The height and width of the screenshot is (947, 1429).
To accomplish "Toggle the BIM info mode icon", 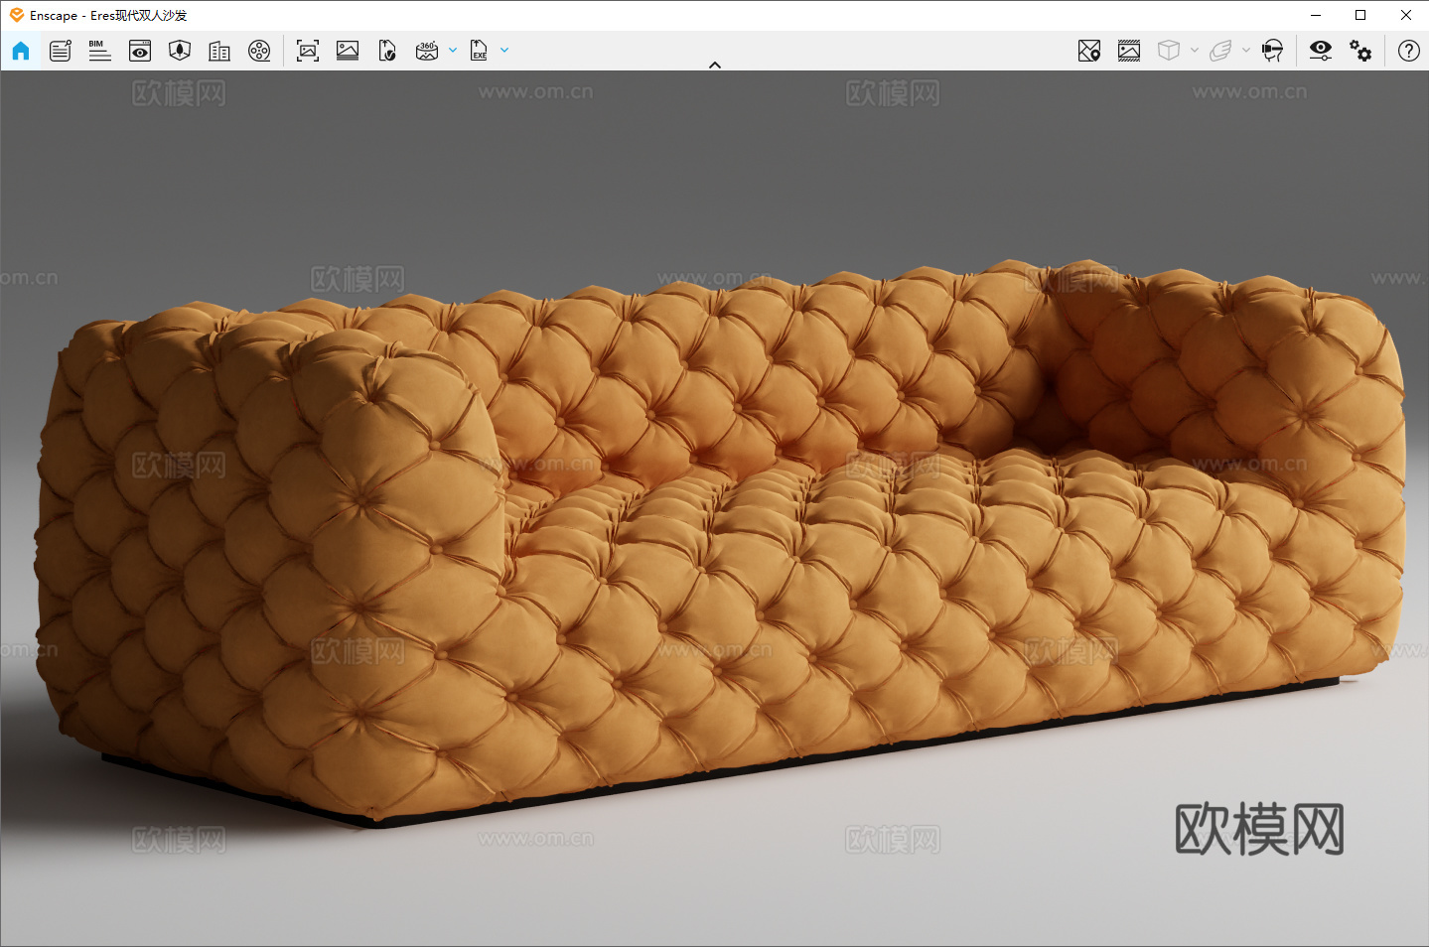I will point(99,51).
